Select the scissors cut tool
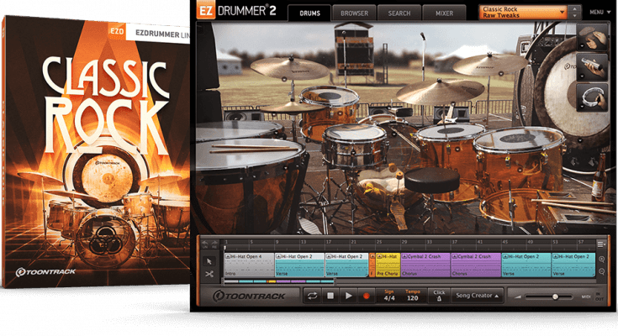Image resolution: width=618 pixels, height=336 pixels. (209, 274)
